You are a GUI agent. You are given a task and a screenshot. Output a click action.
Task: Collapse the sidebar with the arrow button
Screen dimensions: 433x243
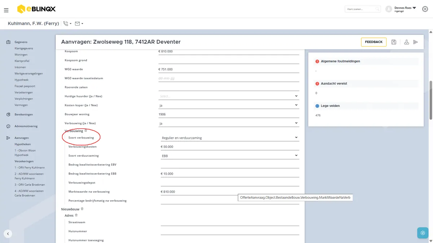[x=8, y=234]
